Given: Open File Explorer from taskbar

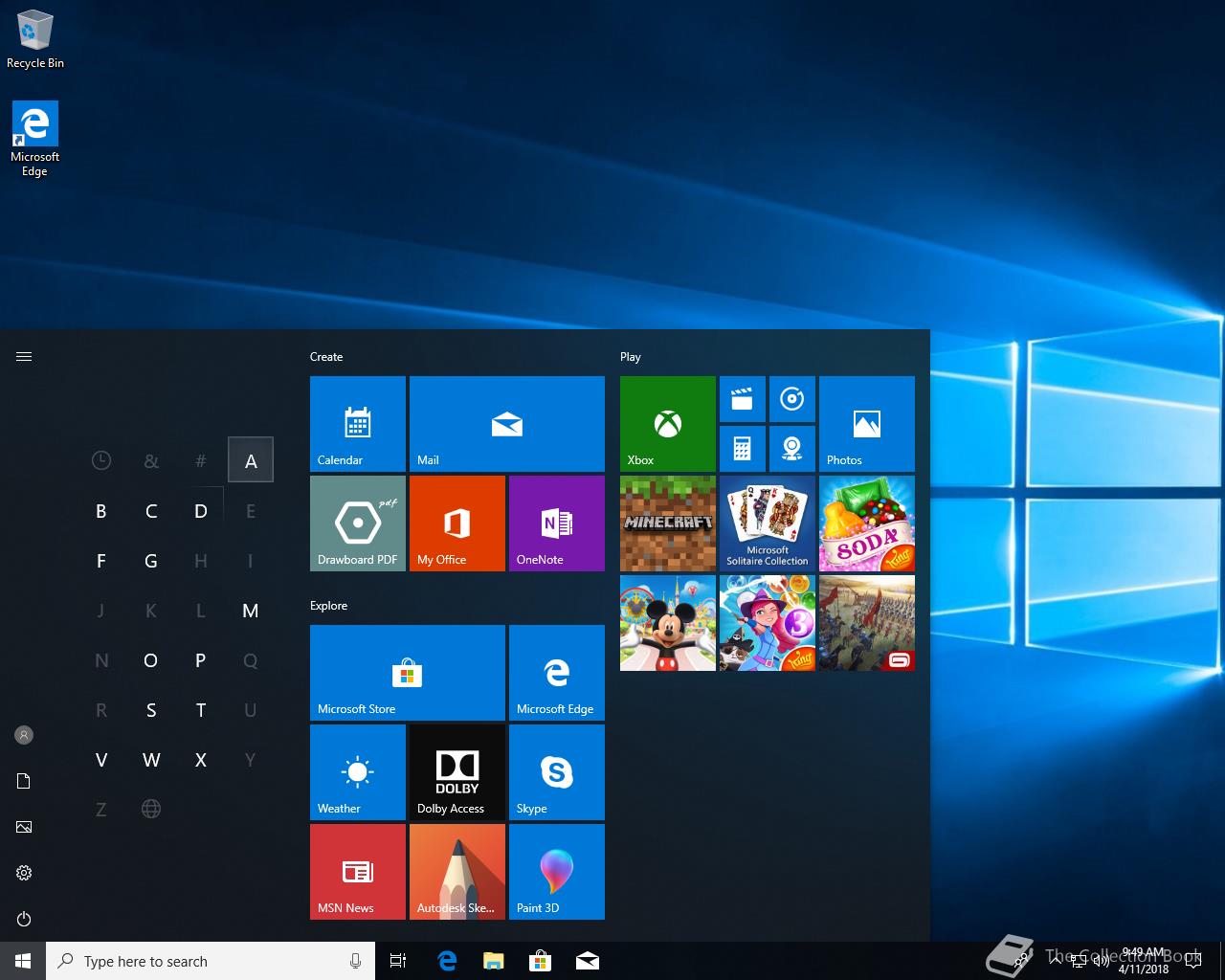Looking at the screenshot, I should tap(494, 961).
